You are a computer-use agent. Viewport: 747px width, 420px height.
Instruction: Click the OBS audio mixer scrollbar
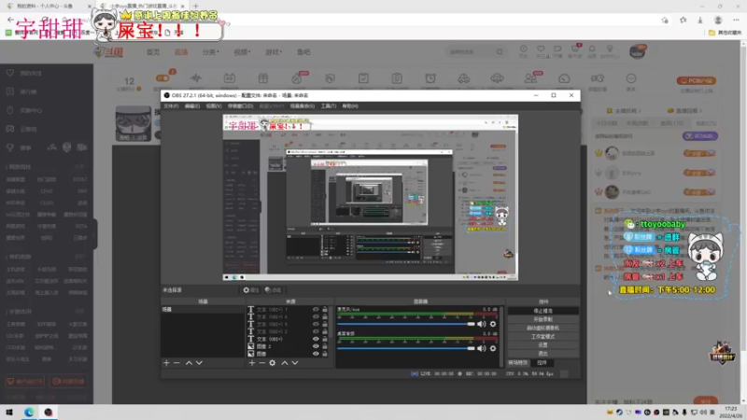click(x=501, y=336)
